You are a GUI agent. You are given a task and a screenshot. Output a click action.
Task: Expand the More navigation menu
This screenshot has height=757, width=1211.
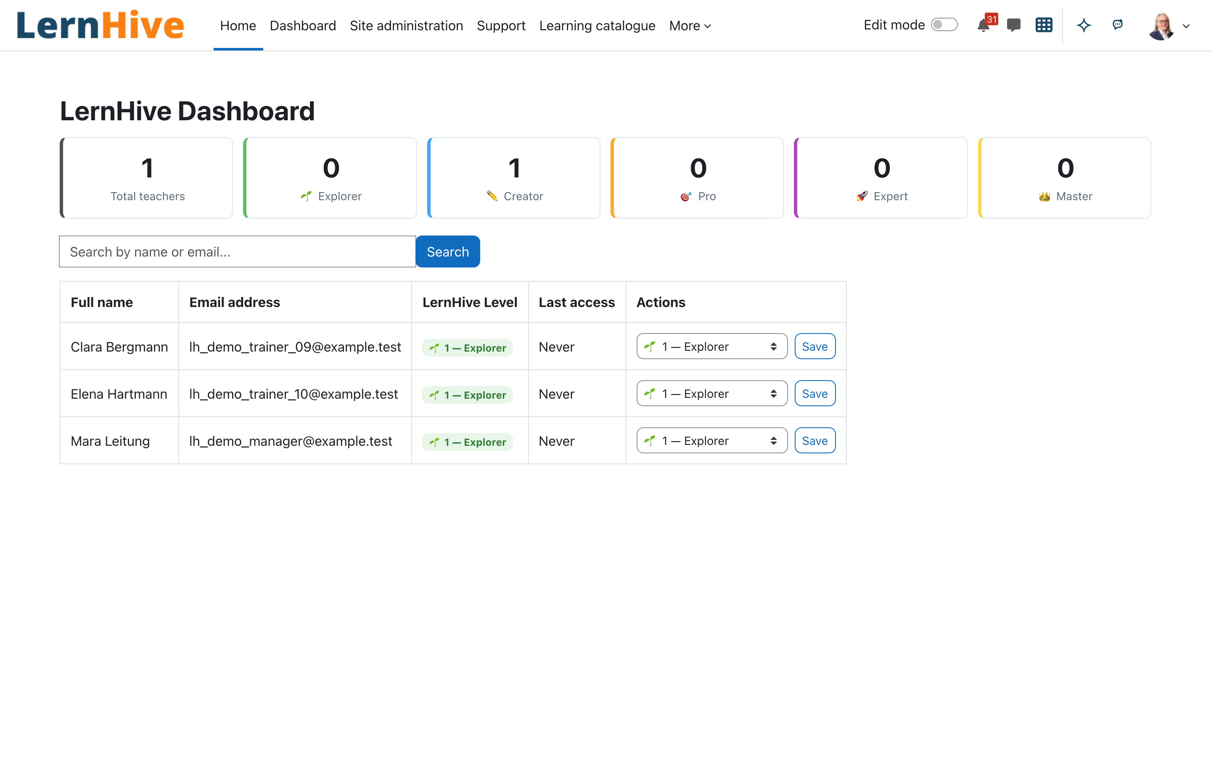(x=690, y=26)
